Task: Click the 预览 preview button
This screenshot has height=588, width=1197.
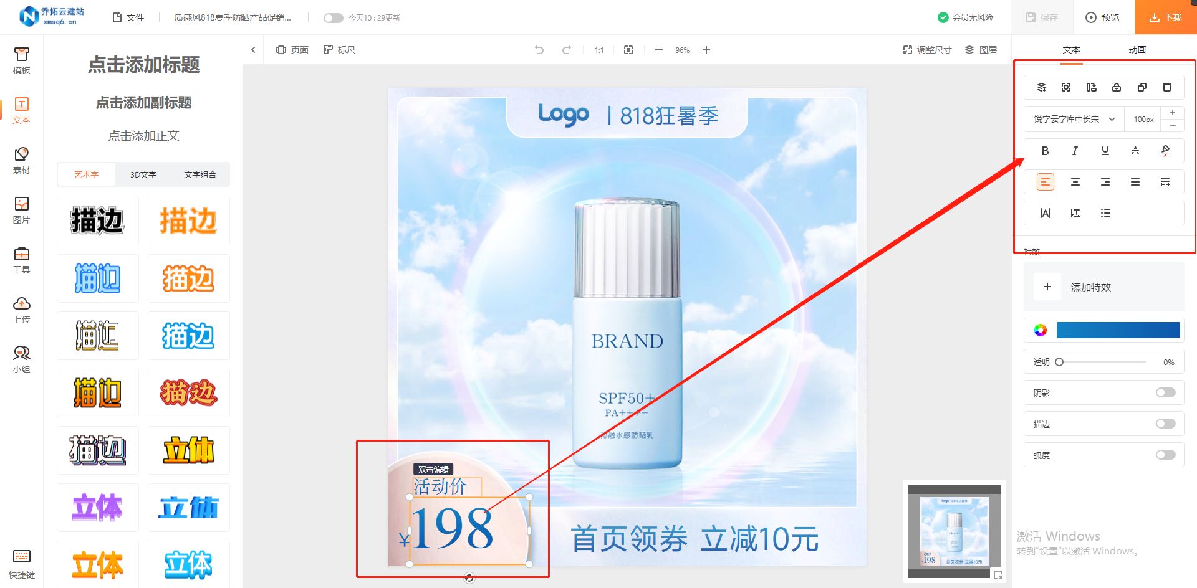Action: [1102, 17]
